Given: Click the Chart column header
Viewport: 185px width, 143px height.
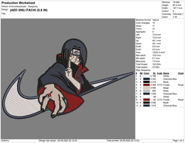Looking at the screenshot, I should (180, 73).
